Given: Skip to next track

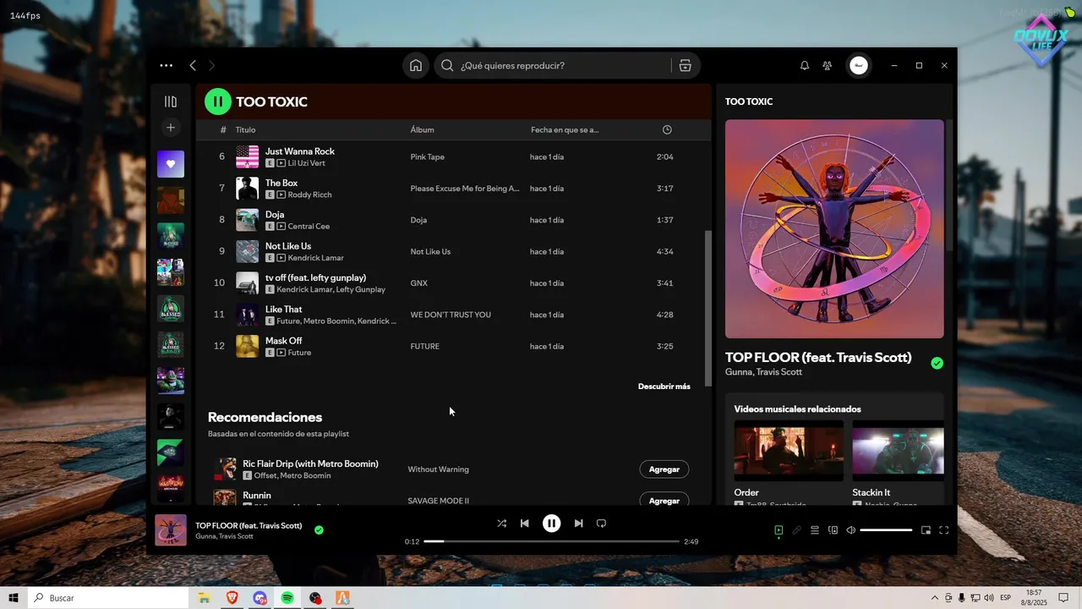Looking at the screenshot, I should pos(578,524).
